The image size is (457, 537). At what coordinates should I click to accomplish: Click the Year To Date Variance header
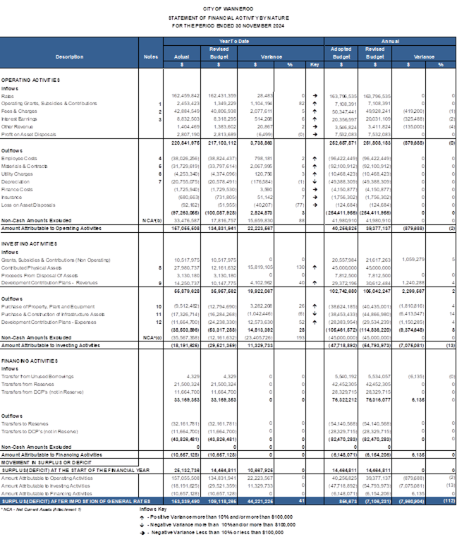271,56
